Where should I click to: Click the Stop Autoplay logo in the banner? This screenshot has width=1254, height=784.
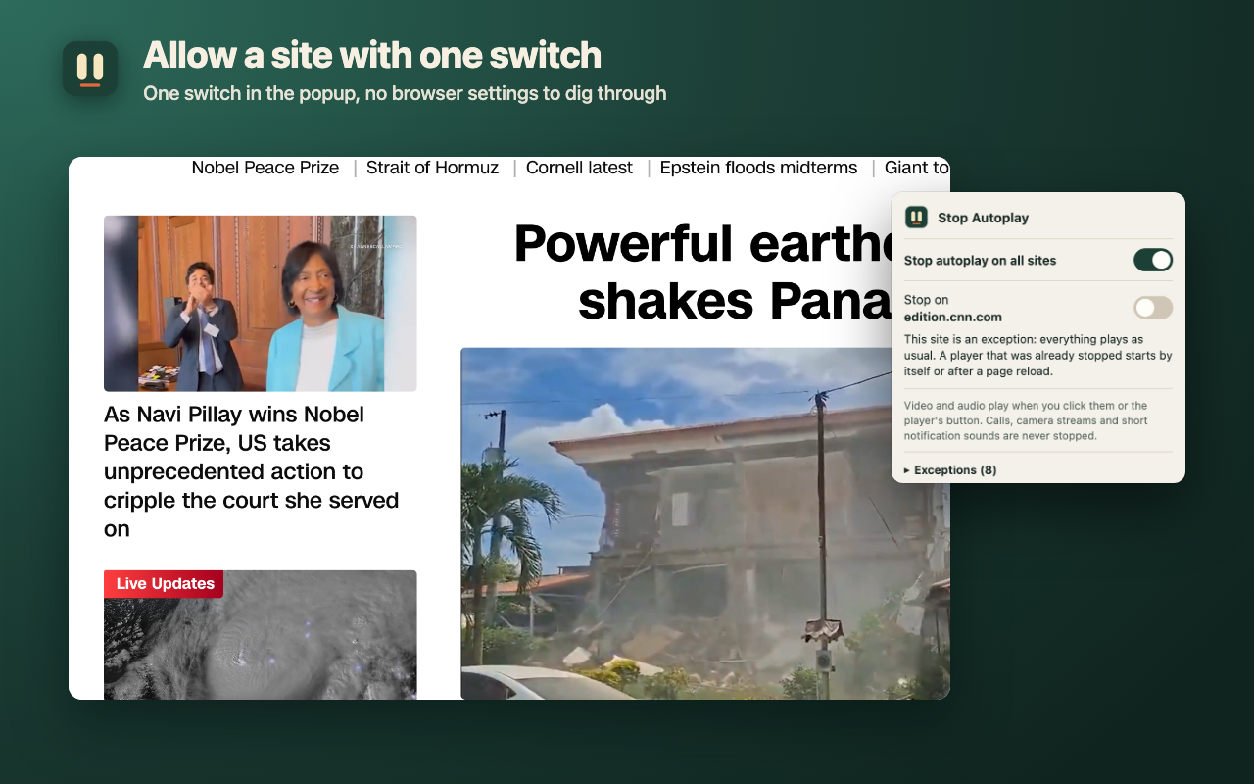pos(90,69)
